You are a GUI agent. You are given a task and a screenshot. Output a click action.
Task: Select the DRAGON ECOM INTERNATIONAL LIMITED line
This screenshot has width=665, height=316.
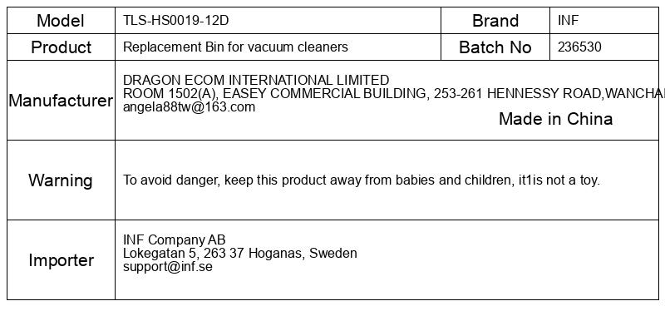[x=256, y=80]
